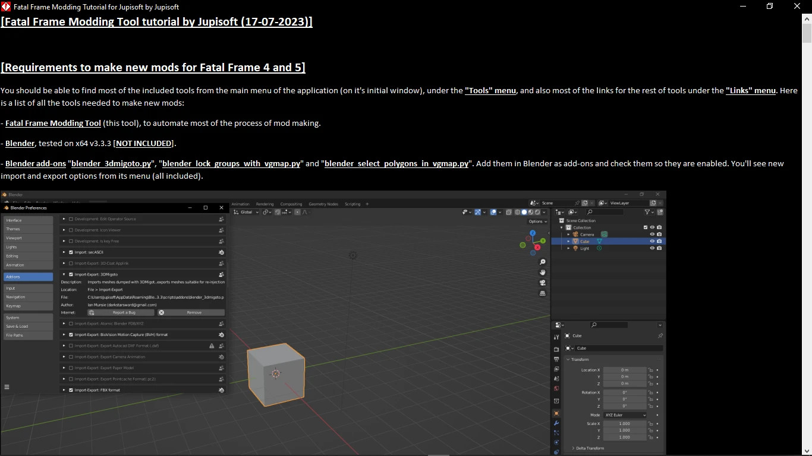Hide the Cube using its eye toggle
The width and height of the screenshot is (812, 456).
pos(652,241)
